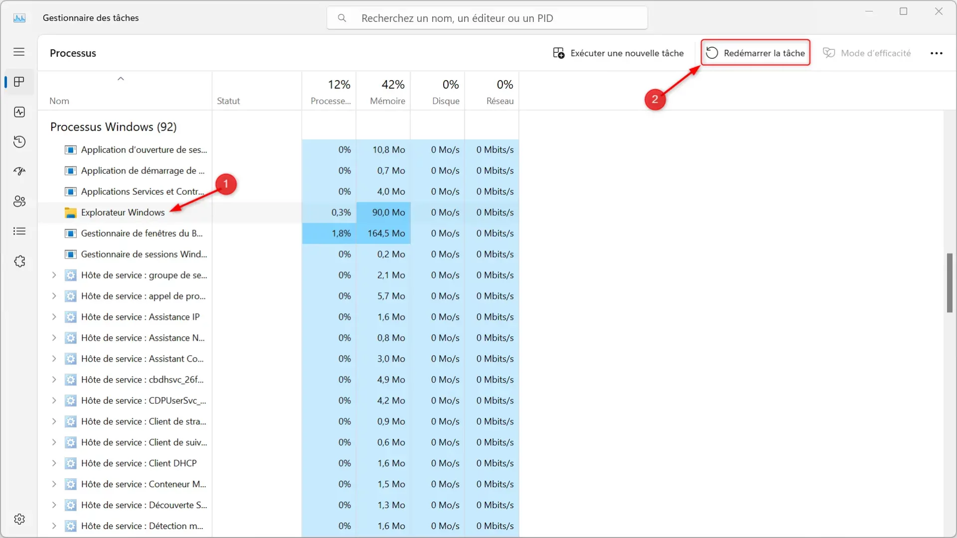The image size is (957, 538).
Task: Open the Startup apps sidebar icon
Action: pyautogui.click(x=19, y=171)
